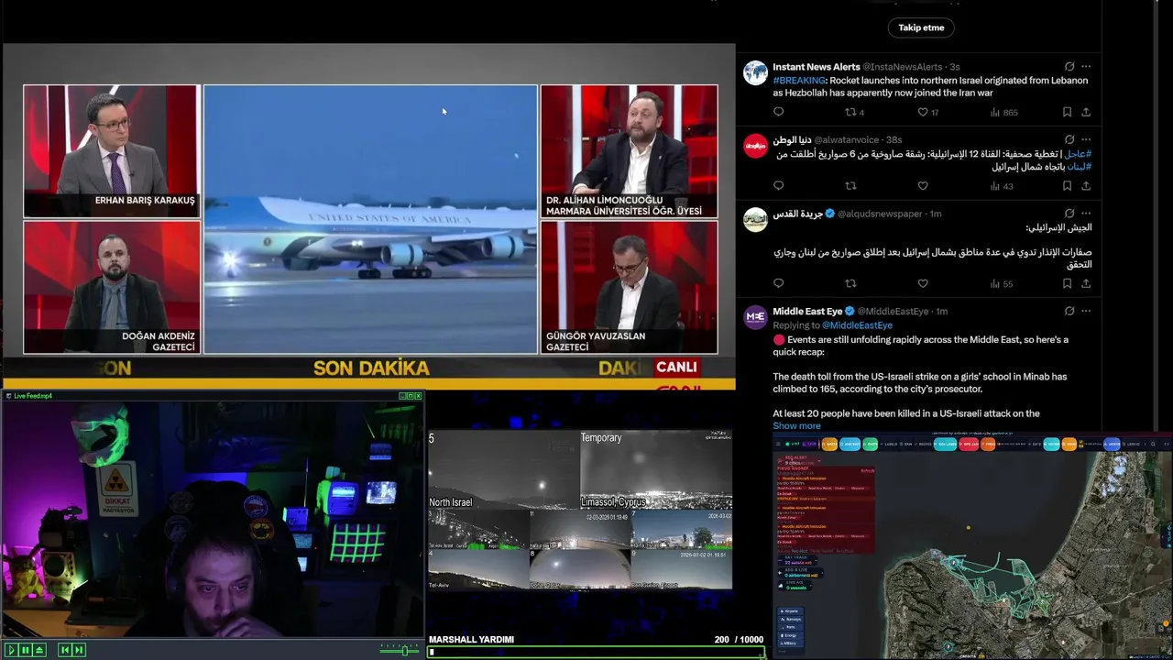Click Refresh in the Pikud Haoref alert panel
Viewport: 1173px width, 660px height.
(x=867, y=471)
